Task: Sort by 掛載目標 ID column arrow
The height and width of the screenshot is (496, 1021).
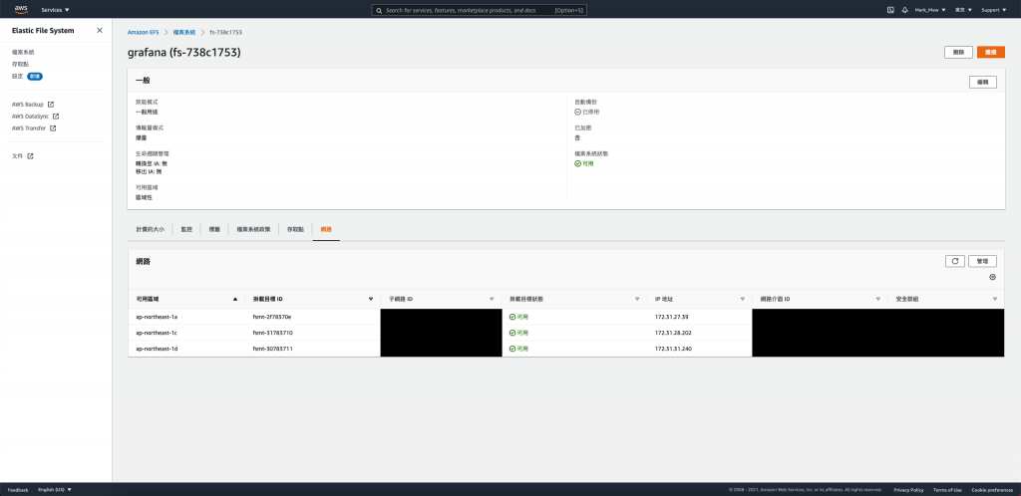Action: (x=371, y=299)
